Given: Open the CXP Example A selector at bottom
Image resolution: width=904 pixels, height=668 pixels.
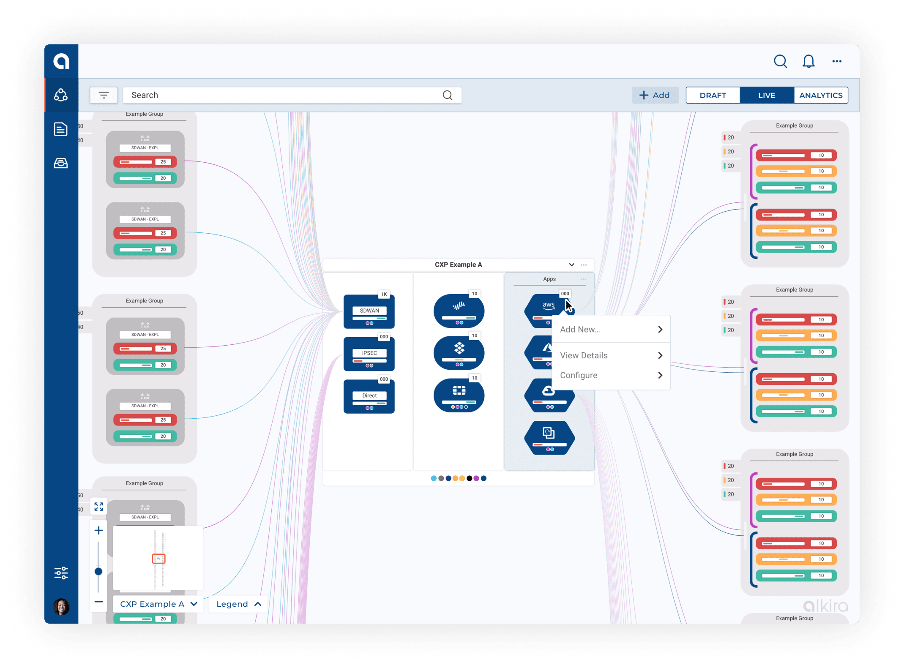Looking at the screenshot, I should 158,604.
